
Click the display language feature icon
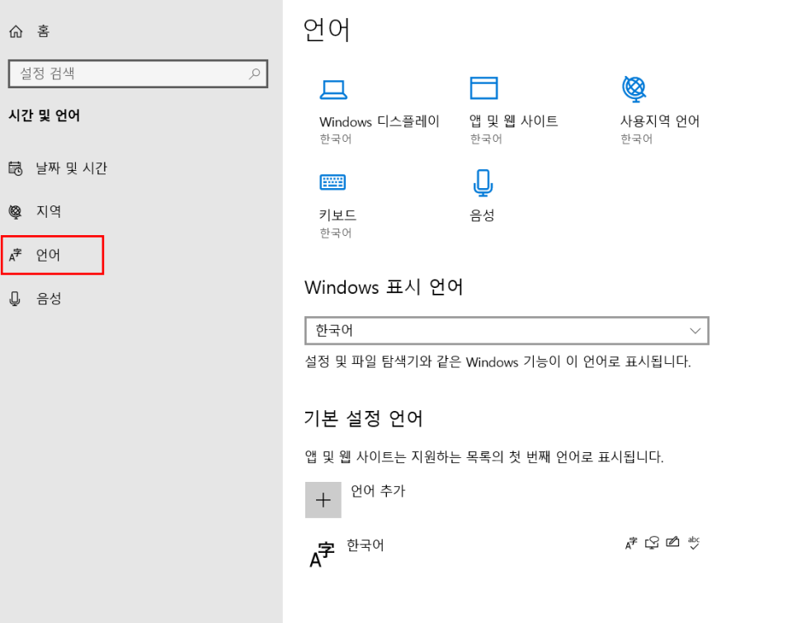coord(631,543)
